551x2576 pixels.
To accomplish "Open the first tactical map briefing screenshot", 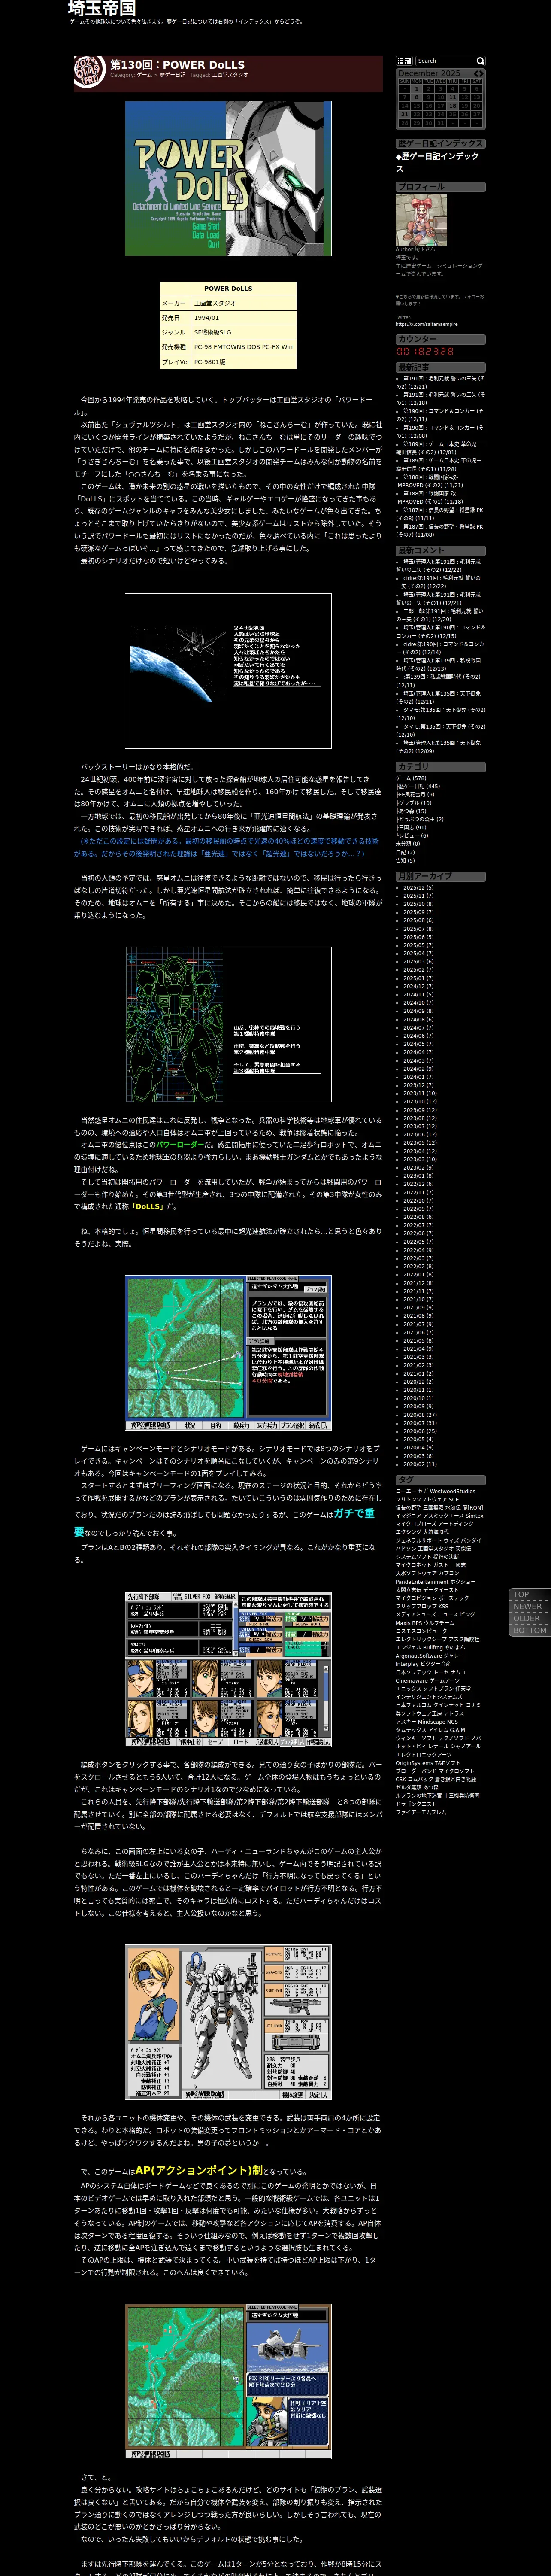I will (x=228, y=1353).
